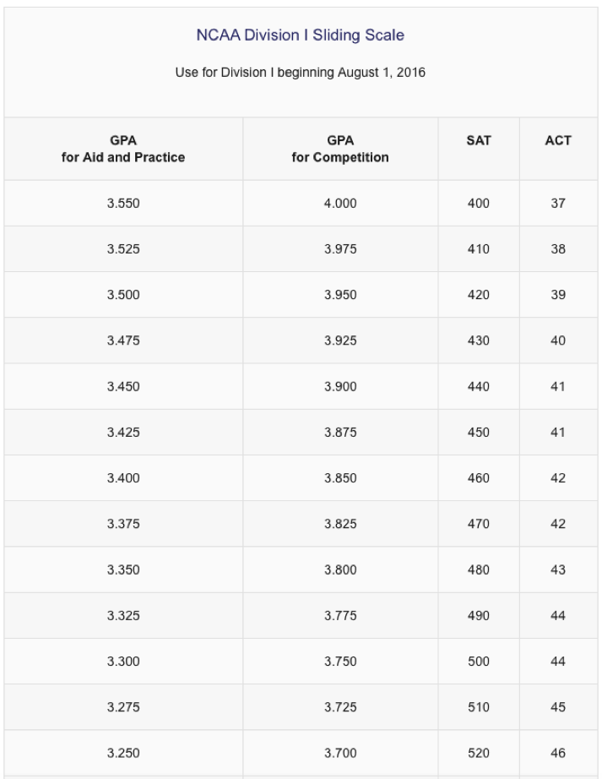Select the SAT score 510 cell
Screen dimensions: 602x779
tap(479, 707)
